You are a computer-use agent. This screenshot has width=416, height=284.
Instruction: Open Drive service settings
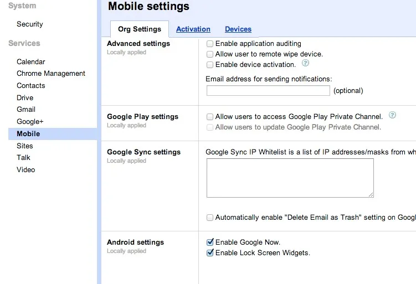point(25,98)
